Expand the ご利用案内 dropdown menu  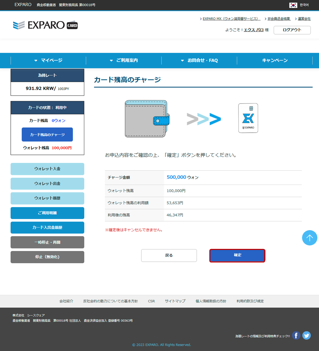pos(124,60)
